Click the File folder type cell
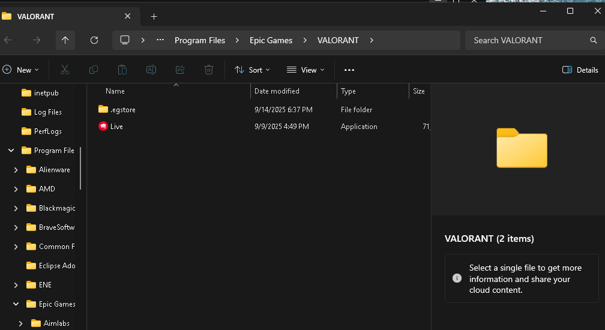 click(357, 109)
